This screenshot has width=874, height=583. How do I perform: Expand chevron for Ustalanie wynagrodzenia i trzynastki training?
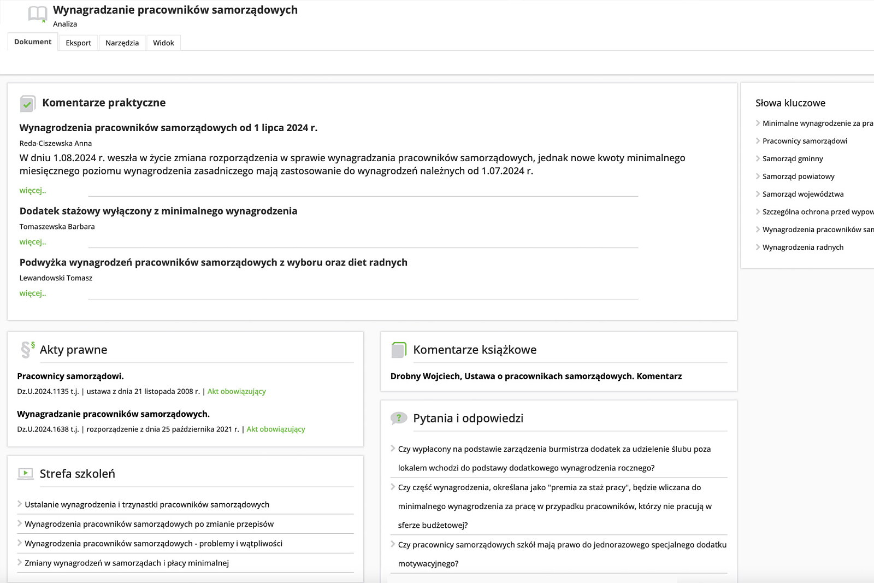[20, 504]
